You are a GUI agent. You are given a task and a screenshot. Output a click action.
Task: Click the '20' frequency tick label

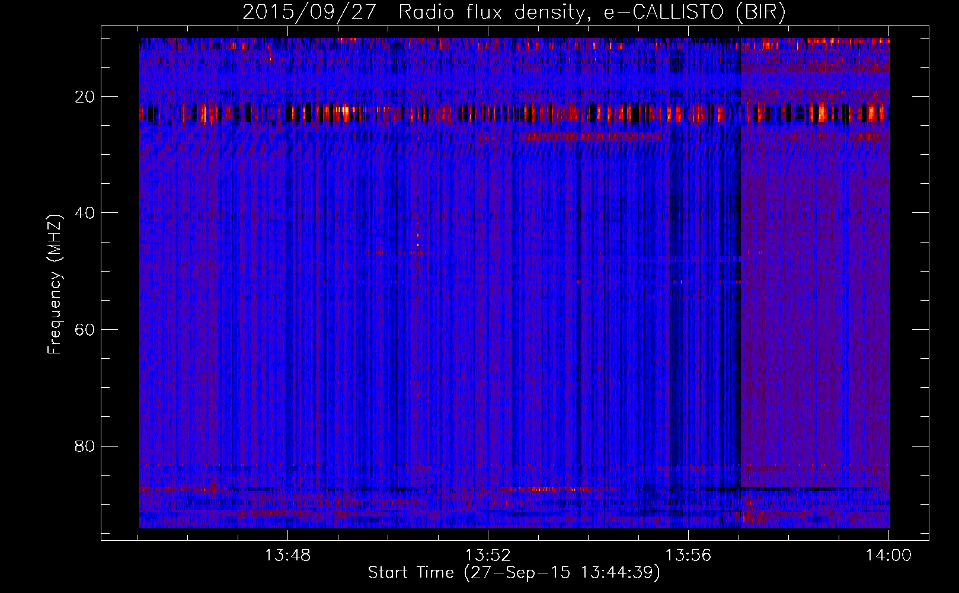pyautogui.click(x=85, y=97)
